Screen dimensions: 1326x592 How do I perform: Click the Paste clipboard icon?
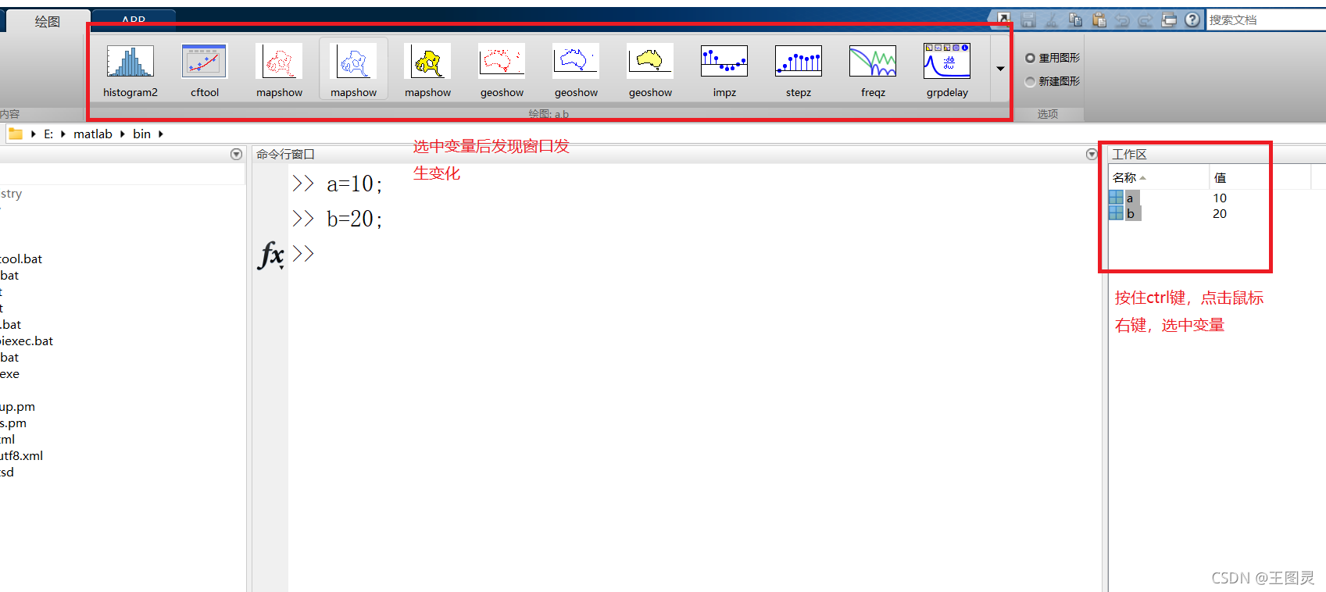[x=1099, y=20]
